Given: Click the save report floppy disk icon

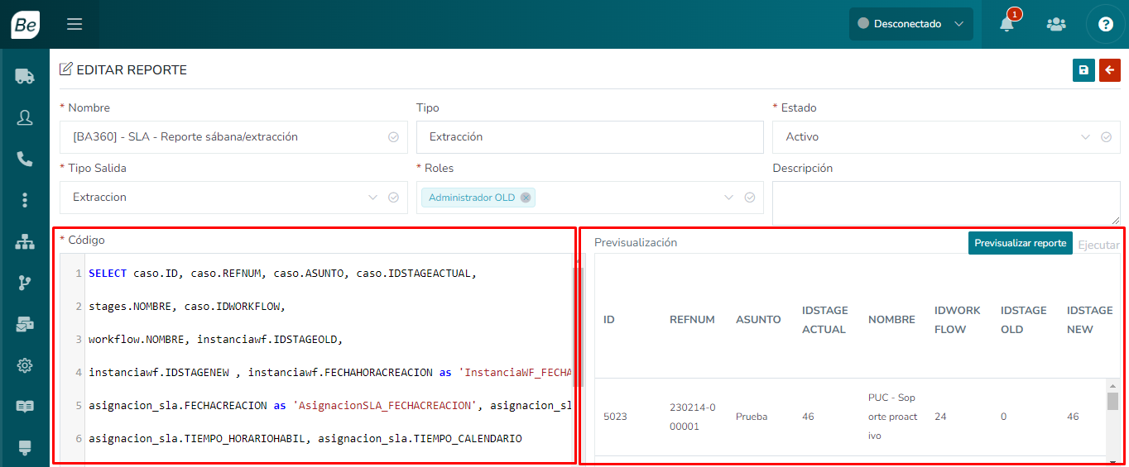Looking at the screenshot, I should tap(1083, 70).
